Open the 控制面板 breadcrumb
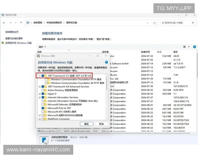 pyautogui.click(x=38, y=23)
